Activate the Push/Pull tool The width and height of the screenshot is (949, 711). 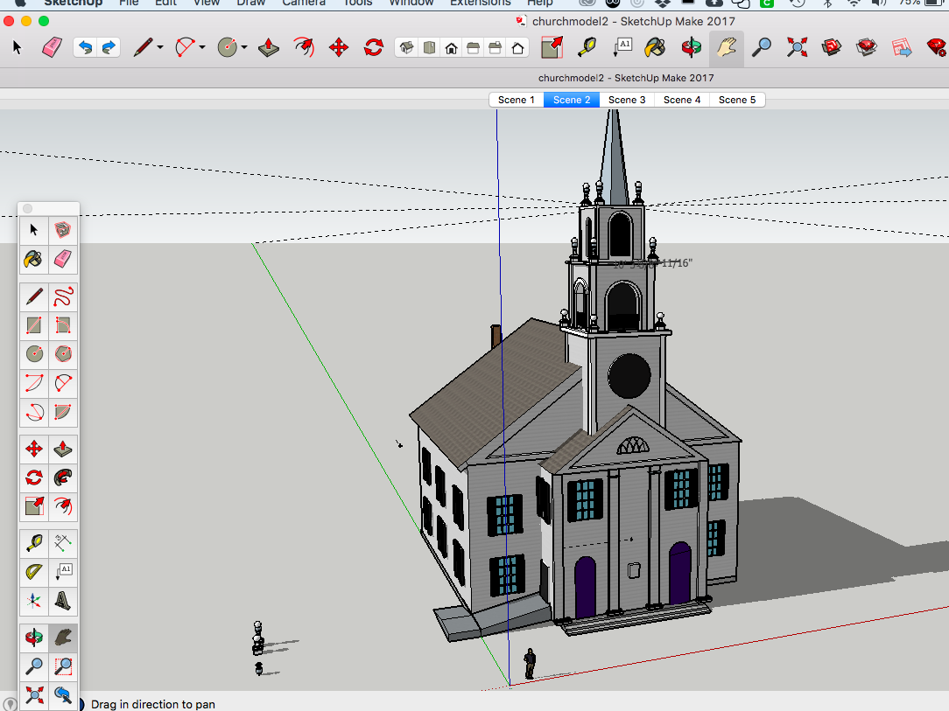[x=269, y=47]
